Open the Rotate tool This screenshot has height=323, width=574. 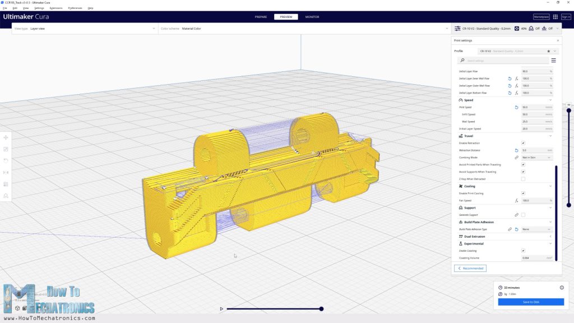tap(6, 161)
